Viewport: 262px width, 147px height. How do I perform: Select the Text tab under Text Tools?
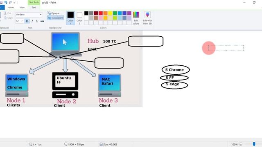[x=34, y=7]
